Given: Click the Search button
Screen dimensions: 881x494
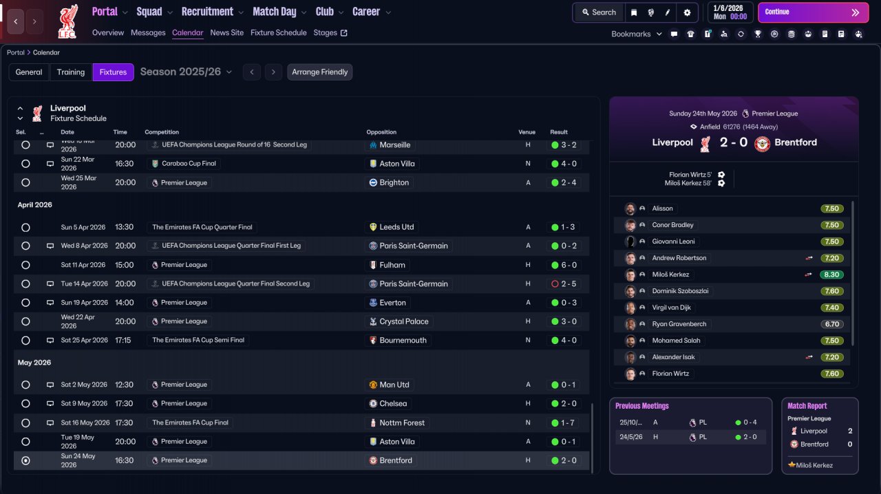Looking at the screenshot, I should pyautogui.click(x=598, y=12).
